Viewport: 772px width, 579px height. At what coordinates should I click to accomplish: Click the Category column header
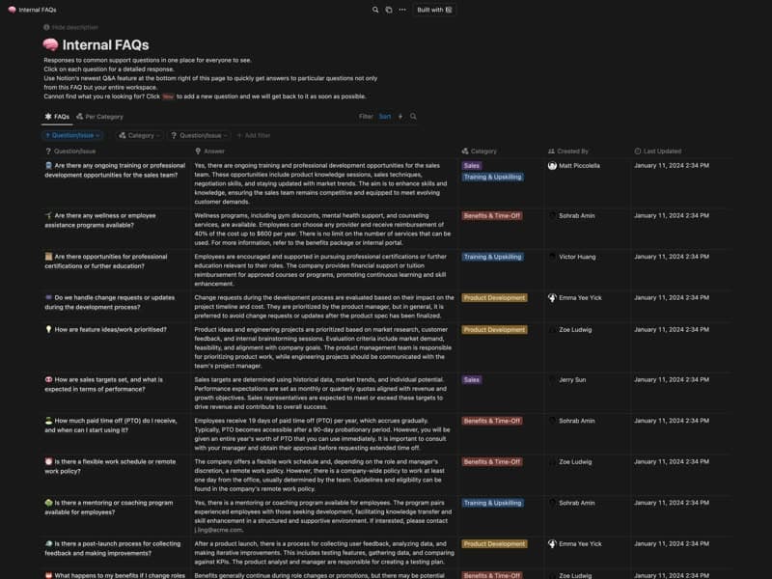pyautogui.click(x=479, y=152)
